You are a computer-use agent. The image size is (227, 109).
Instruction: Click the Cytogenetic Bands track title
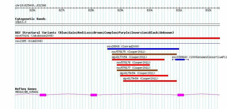click(30, 19)
